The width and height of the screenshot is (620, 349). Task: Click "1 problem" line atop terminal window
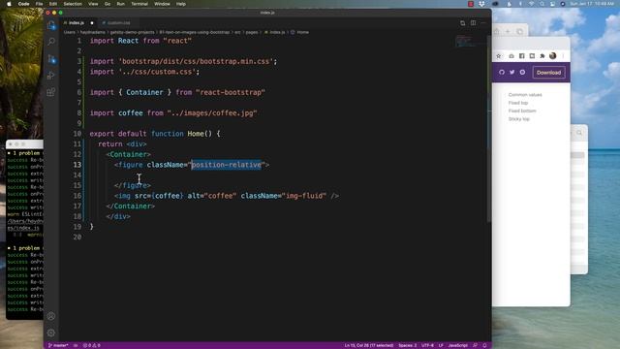coord(25,153)
